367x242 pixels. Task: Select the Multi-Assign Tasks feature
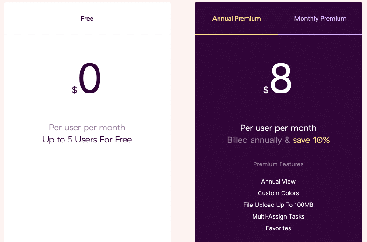pos(278,217)
